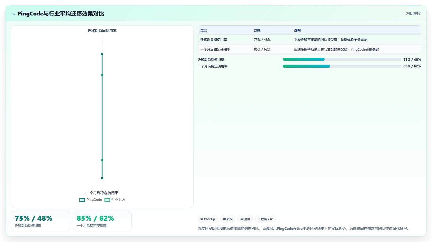Click the 85% / 62% value beside progress bar
Screen dimensions: 432x242
coord(412,66)
